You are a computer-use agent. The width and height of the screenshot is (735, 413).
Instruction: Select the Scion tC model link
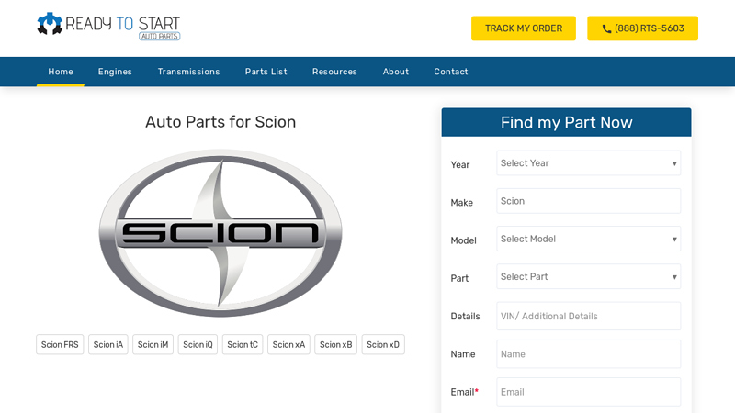243,344
